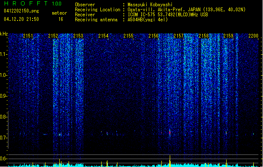Click the 2156 time marker

tap(153, 35)
